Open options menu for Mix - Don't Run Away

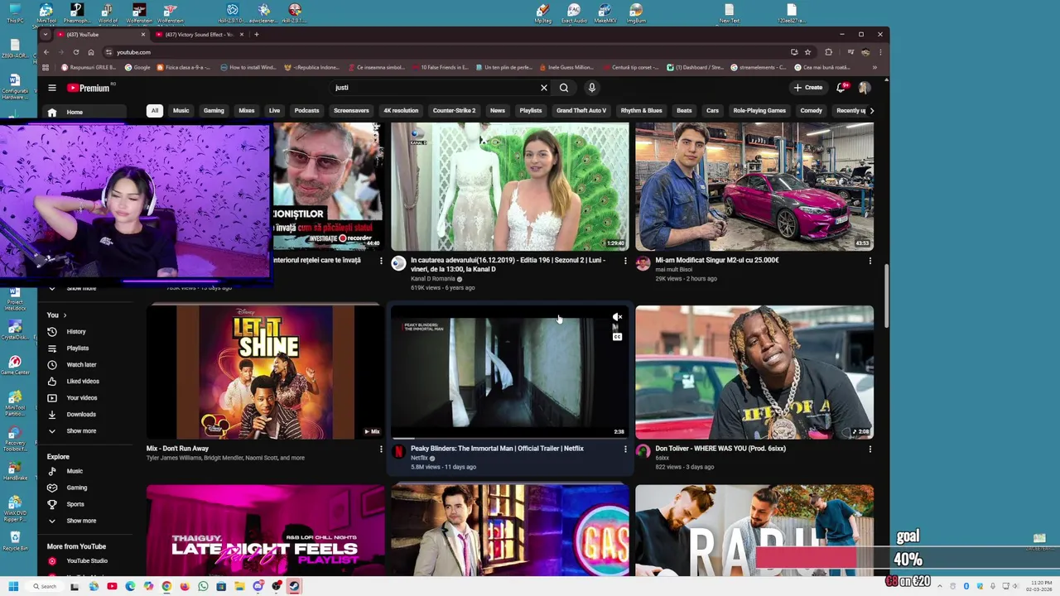(381, 449)
